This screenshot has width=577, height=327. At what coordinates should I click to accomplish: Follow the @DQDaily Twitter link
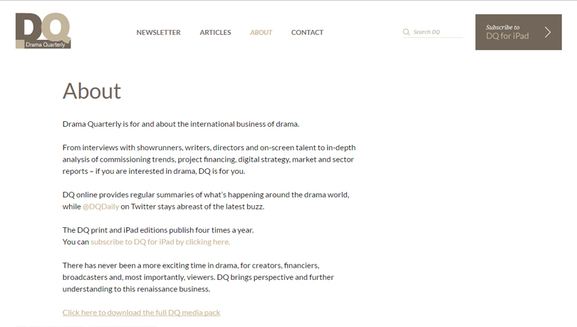point(100,207)
